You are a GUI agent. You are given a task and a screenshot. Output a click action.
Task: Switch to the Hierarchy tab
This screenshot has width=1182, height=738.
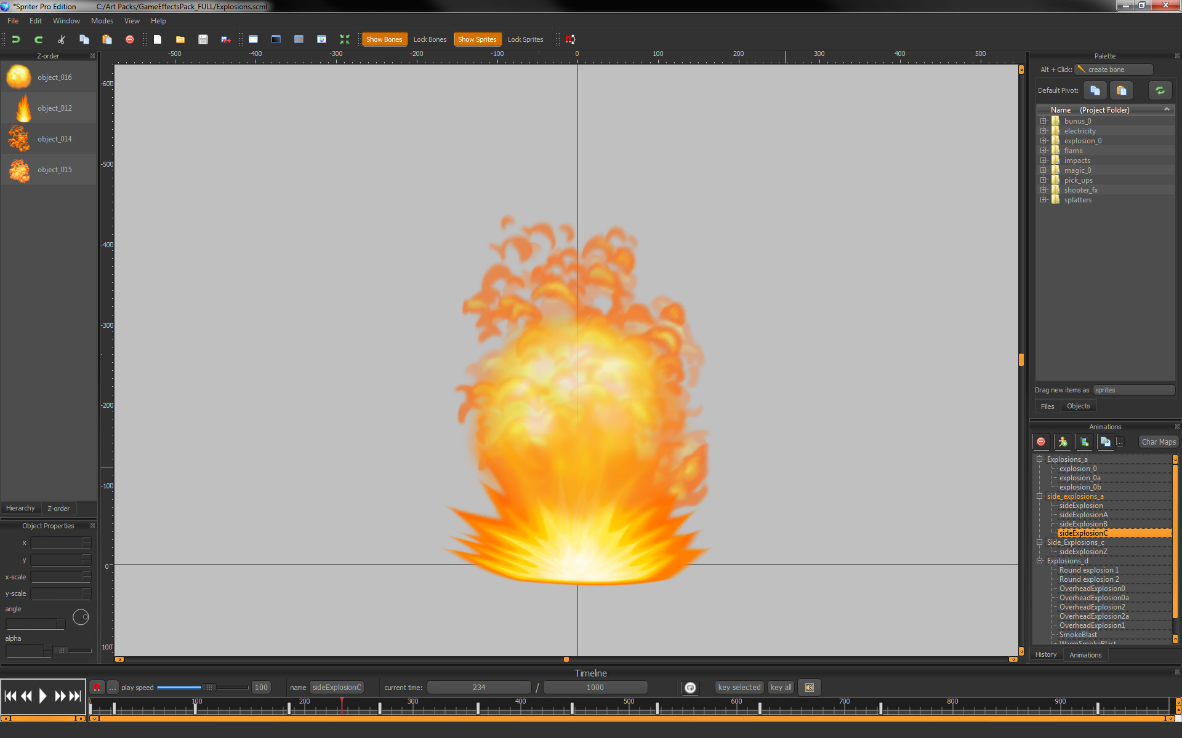[20, 508]
